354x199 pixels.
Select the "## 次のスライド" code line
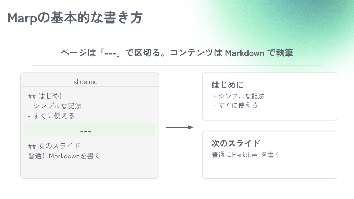54,146
